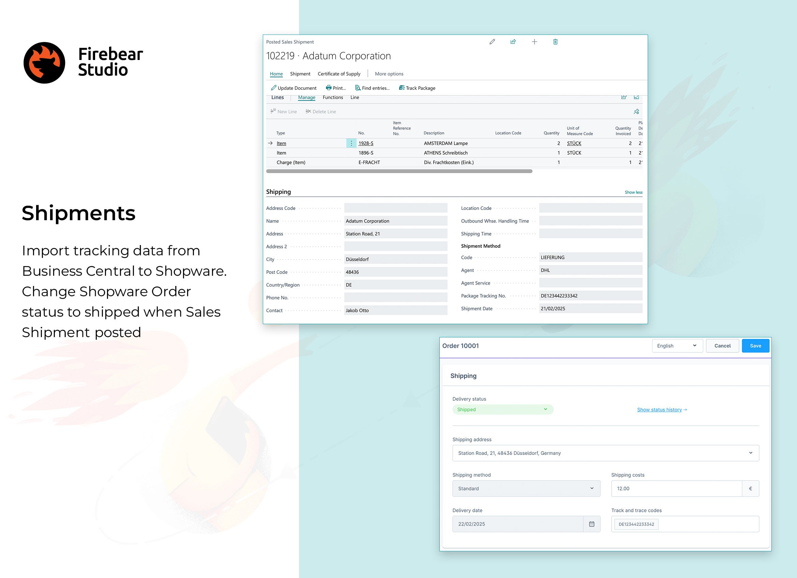Click the Contact field Jakob Otto

point(396,310)
